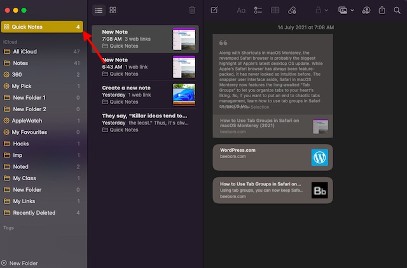Insert a table using the table icon
The height and width of the screenshot is (268, 407).
tap(275, 10)
